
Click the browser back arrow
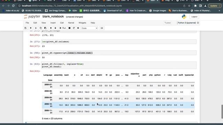3,6
